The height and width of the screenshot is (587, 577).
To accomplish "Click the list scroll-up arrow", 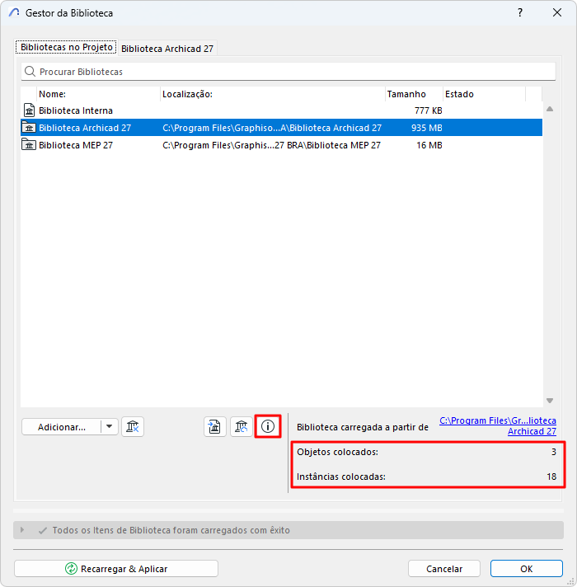I will pyautogui.click(x=550, y=109).
